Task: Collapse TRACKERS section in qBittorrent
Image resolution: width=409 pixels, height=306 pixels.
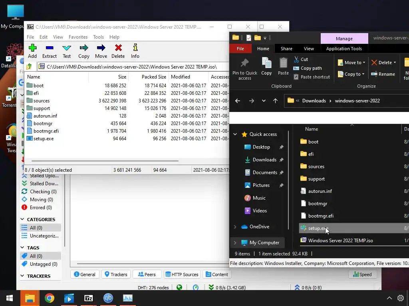Action: tap(22, 276)
